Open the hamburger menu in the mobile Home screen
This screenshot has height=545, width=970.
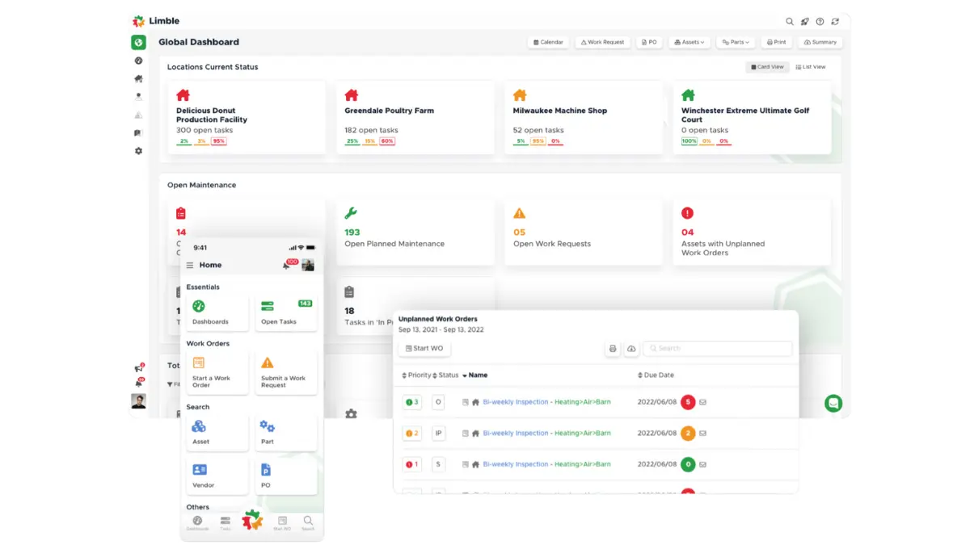[x=190, y=265]
